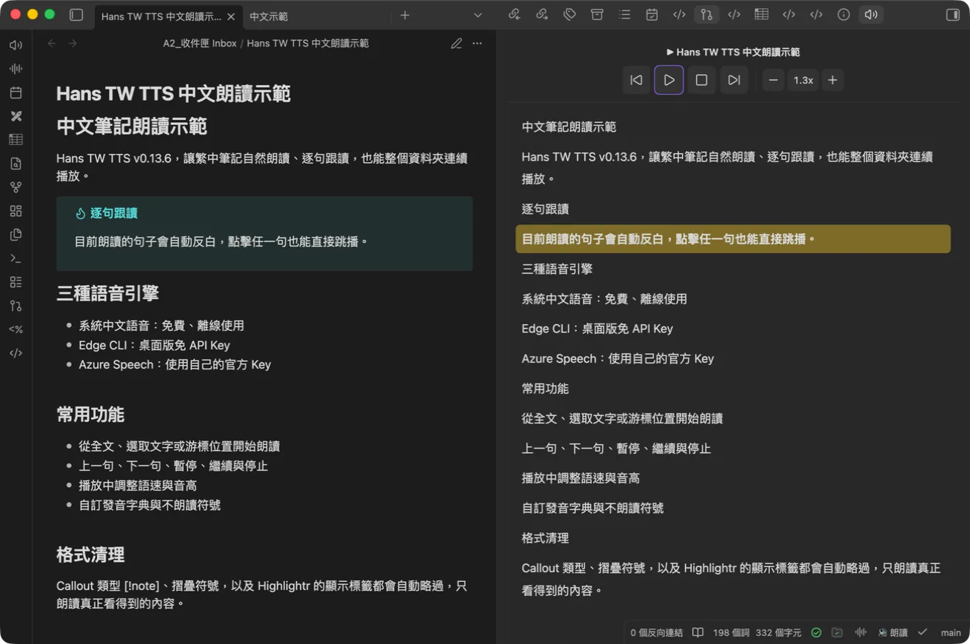Screen dimensions: 970x644
Task: Click the waveform icon in the status bar
Action: [860, 633]
